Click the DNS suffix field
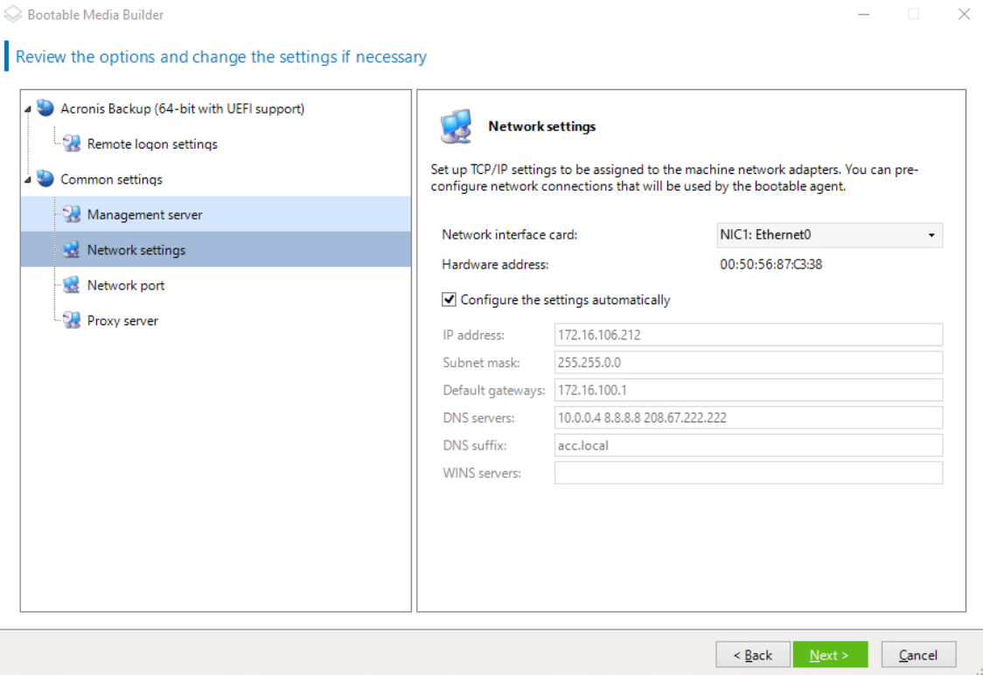This screenshot has width=983, height=675. (749, 446)
